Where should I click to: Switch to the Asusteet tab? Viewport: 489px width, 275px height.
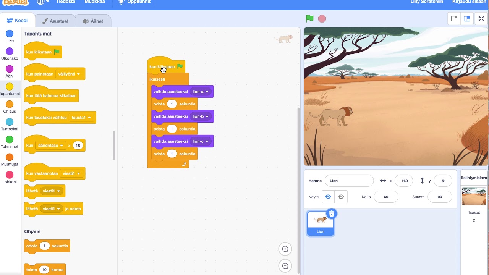[55, 21]
